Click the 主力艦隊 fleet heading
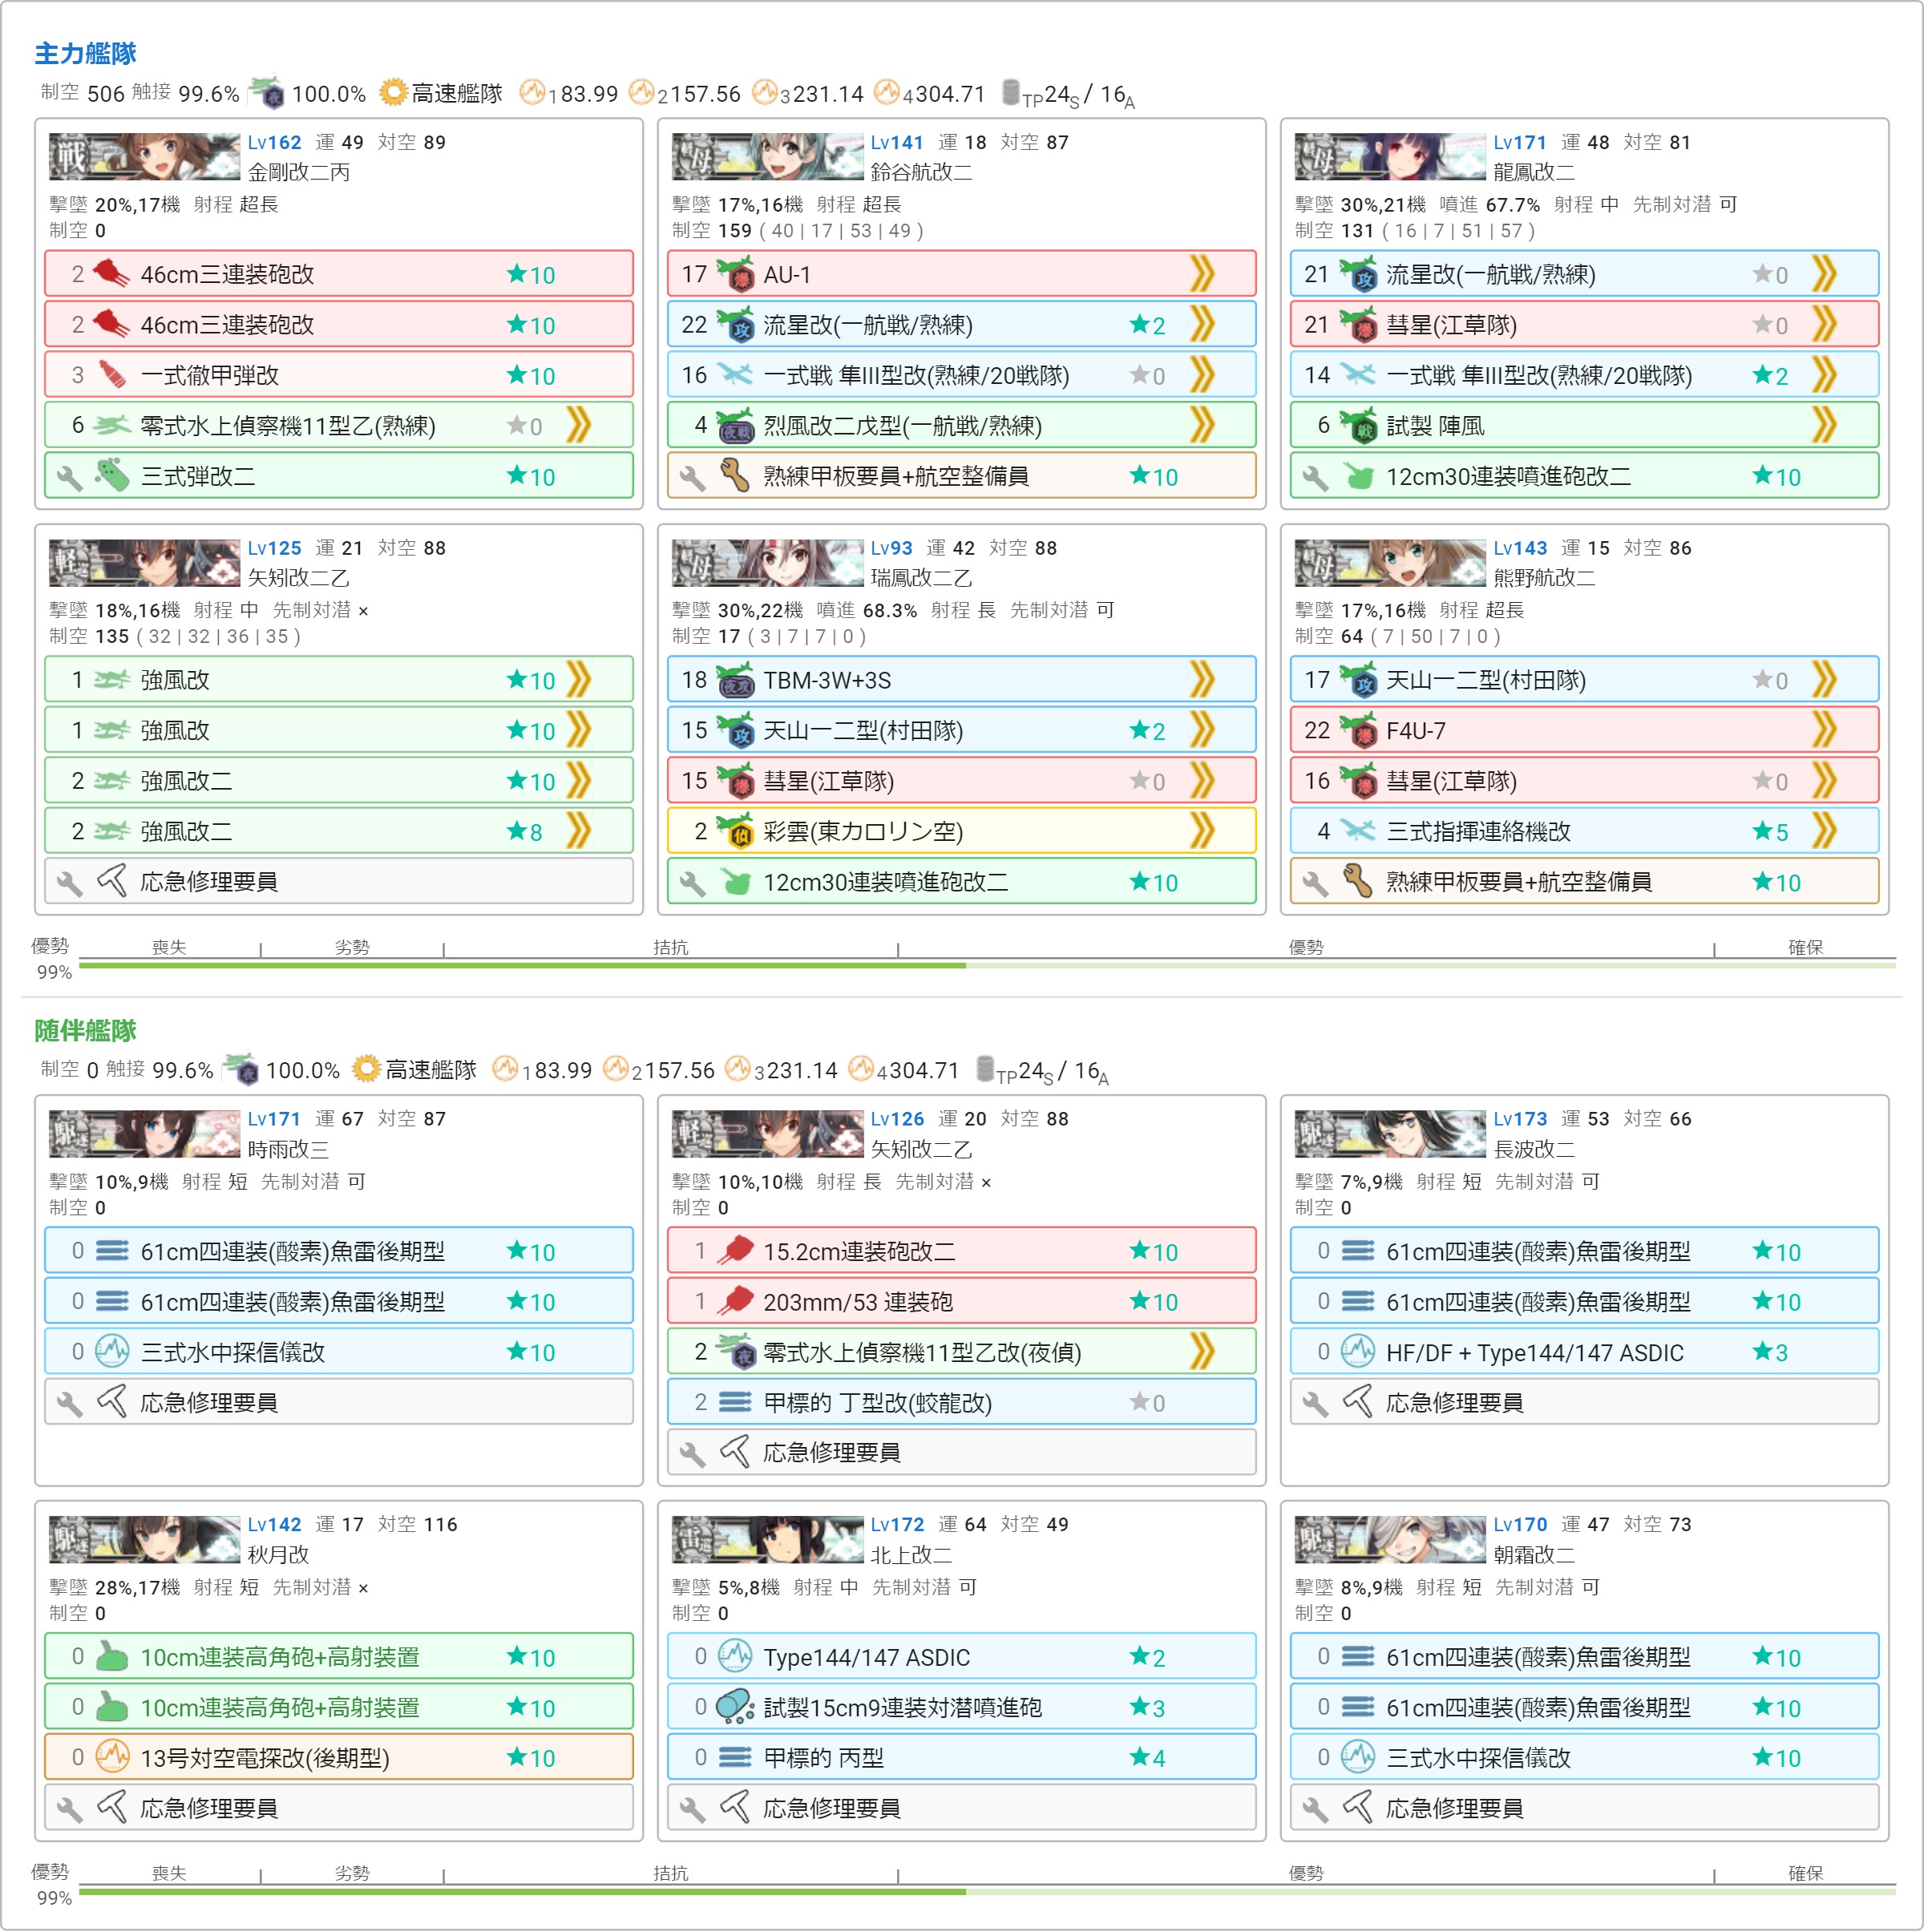Viewport: 1924px width, 1932px height. (x=85, y=53)
